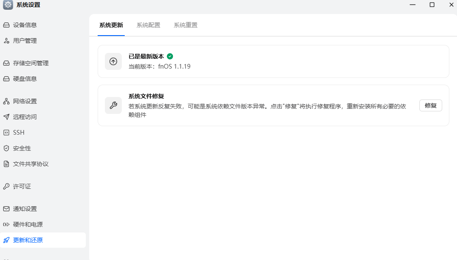457x260 pixels.
Task: Switch to the 系统配置 tab
Action: 148,25
